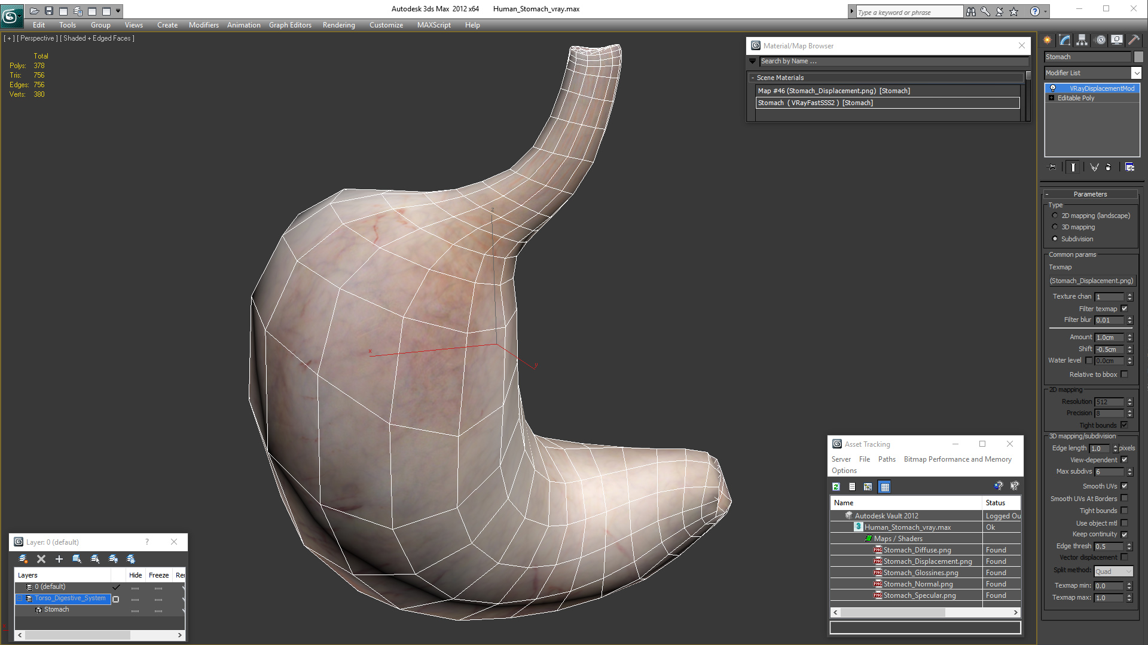Open the Create command panel tab

pyautogui.click(x=1048, y=40)
